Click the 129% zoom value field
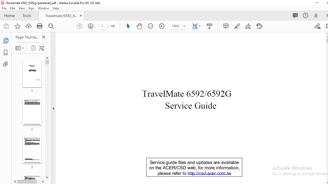The image size is (328, 184). click(175, 26)
